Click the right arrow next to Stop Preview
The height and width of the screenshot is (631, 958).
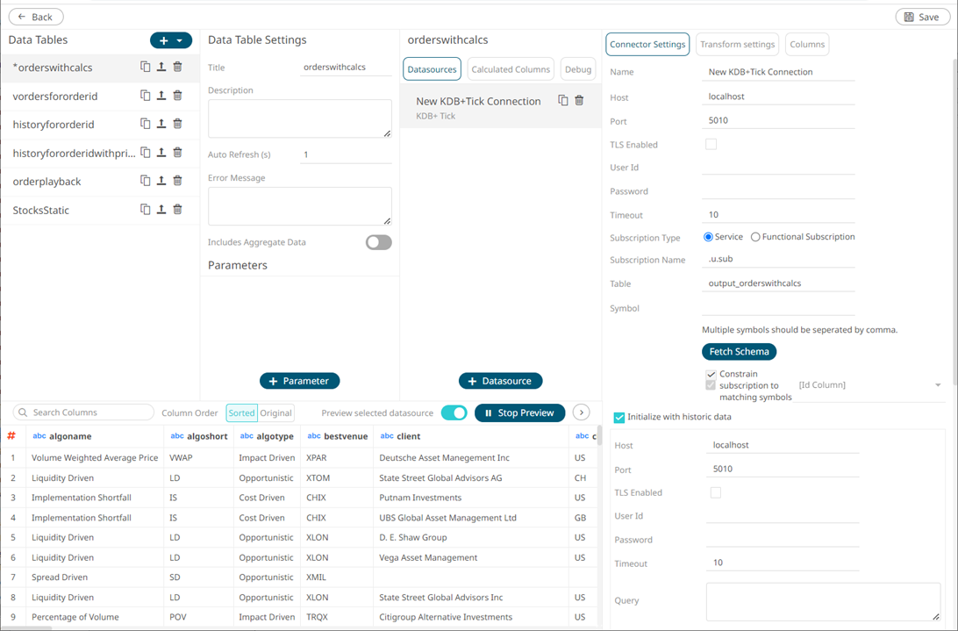pos(581,412)
